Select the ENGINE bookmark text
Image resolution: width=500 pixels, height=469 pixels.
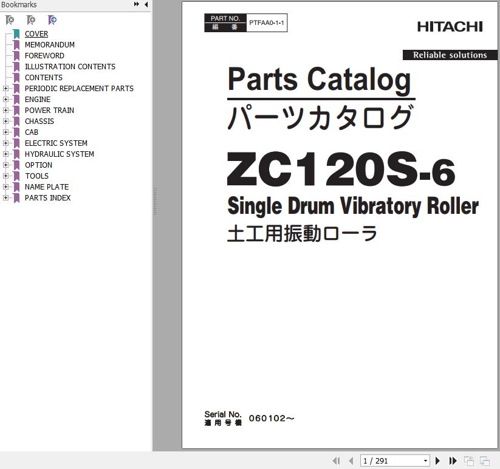pyautogui.click(x=38, y=100)
